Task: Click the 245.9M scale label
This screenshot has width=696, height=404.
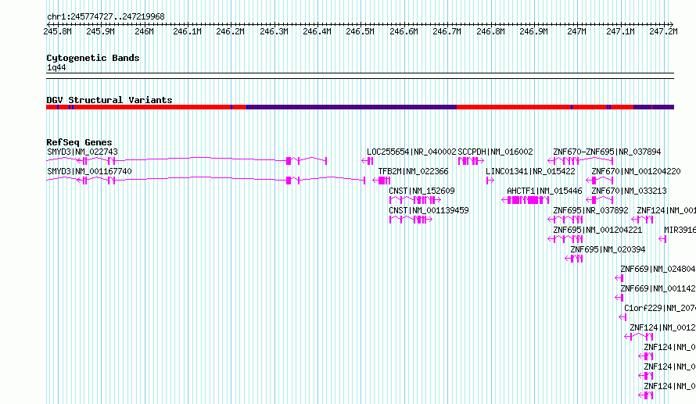Action: pyautogui.click(x=100, y=31)
